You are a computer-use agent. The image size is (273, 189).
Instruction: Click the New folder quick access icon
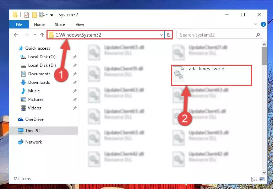click(x=34, y=15)
